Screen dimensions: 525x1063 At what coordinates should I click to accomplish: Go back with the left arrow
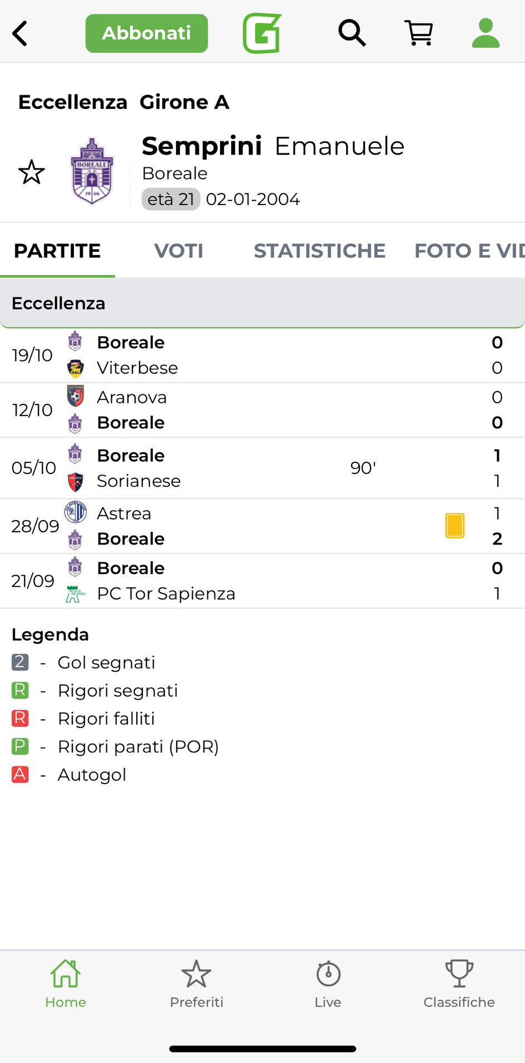click(20, 33)
